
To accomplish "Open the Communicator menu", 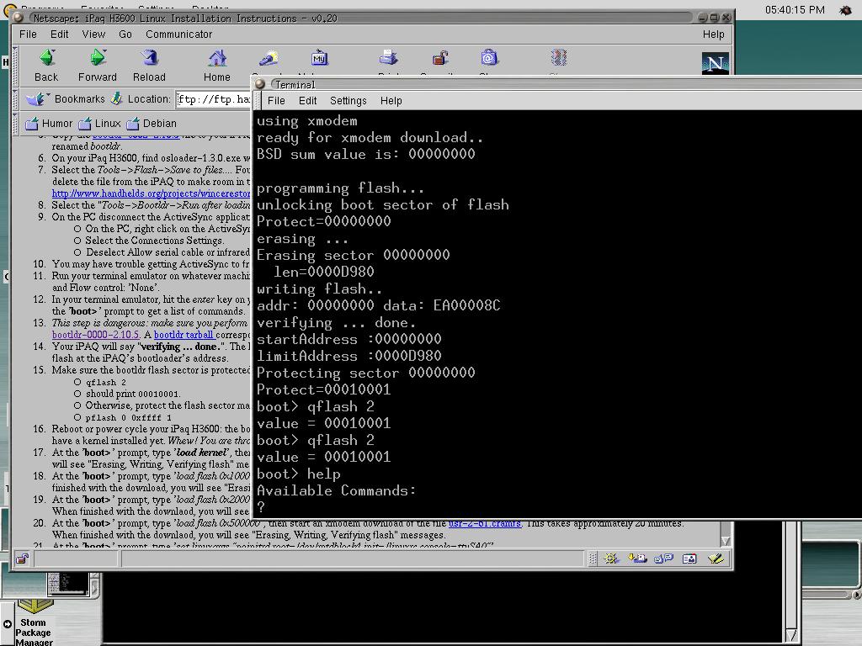I will tap(178, 34).
